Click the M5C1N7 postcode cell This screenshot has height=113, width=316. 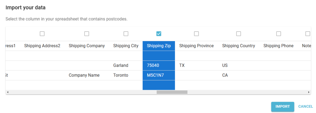click(x=159, y=75)
